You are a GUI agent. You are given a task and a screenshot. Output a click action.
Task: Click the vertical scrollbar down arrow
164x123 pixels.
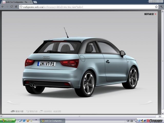(x=163, y=113)
